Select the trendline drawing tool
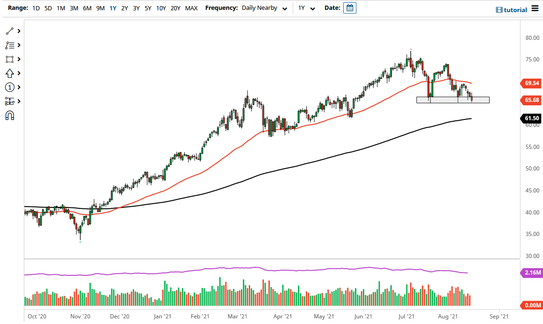 pyautogui.click(x=9, y=31)
